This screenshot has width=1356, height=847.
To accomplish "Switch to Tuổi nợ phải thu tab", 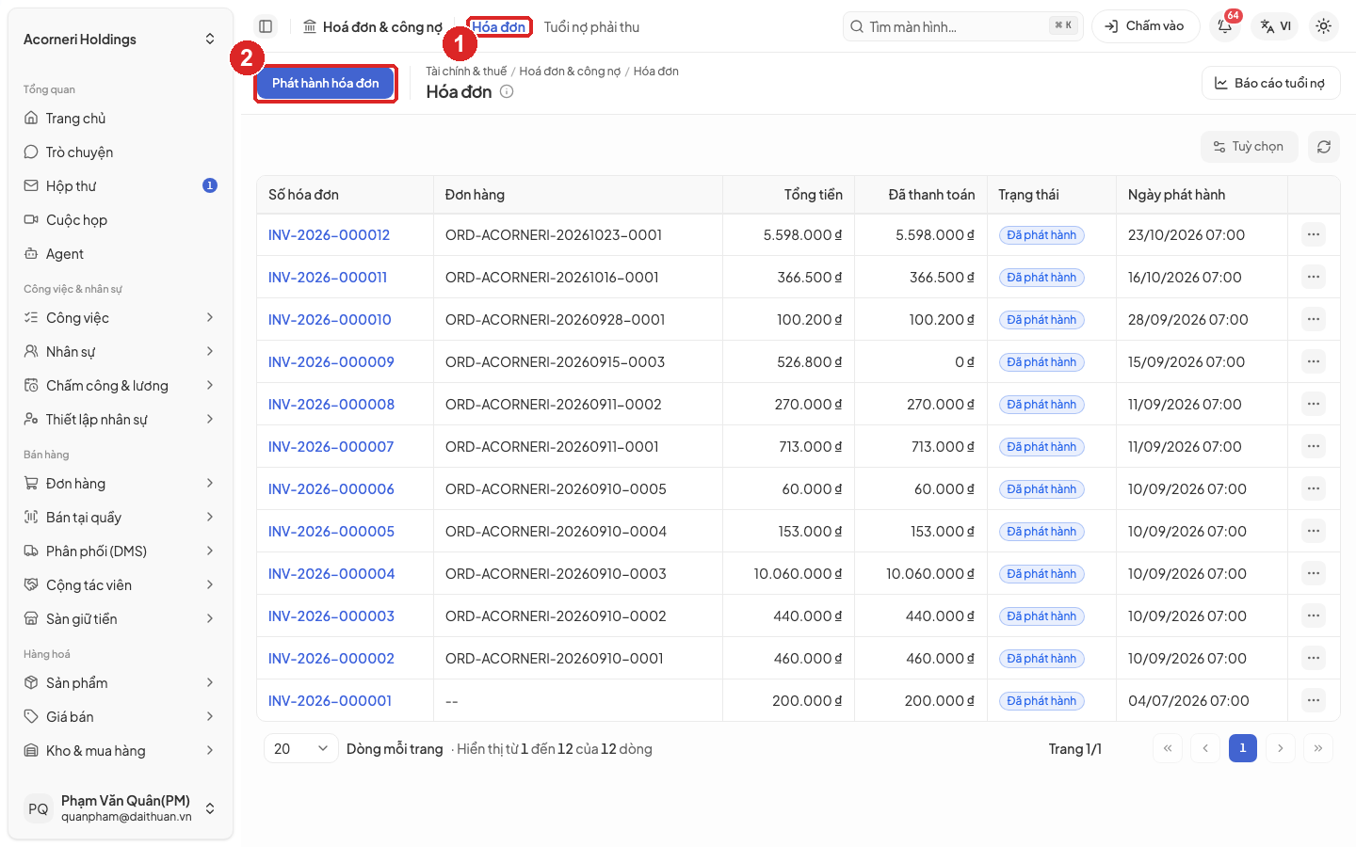I will point(591,27).
